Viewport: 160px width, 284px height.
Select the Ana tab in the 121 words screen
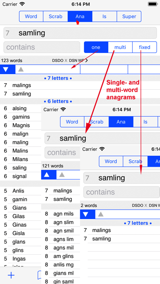click(x=121, y=122)
